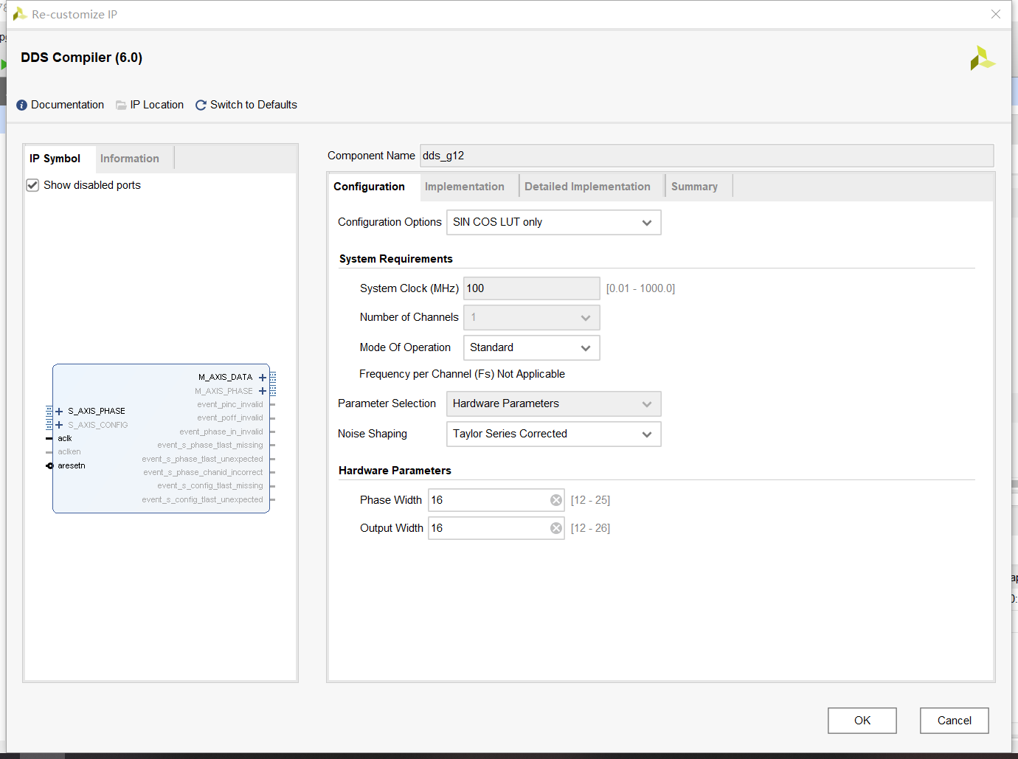
Task: Open the Documentation link
Action: tap(68, 105)
